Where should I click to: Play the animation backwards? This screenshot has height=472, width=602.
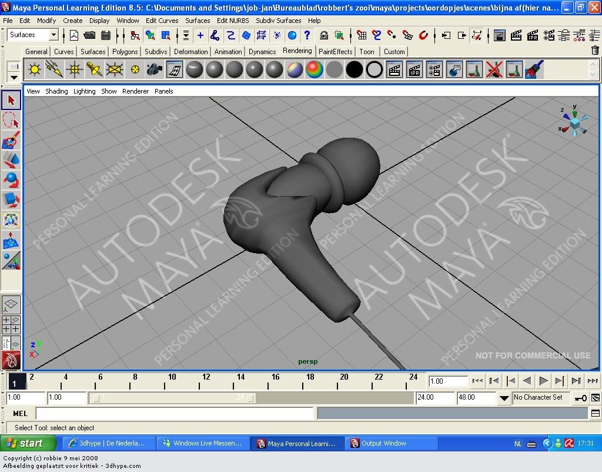tap(527, 381)
